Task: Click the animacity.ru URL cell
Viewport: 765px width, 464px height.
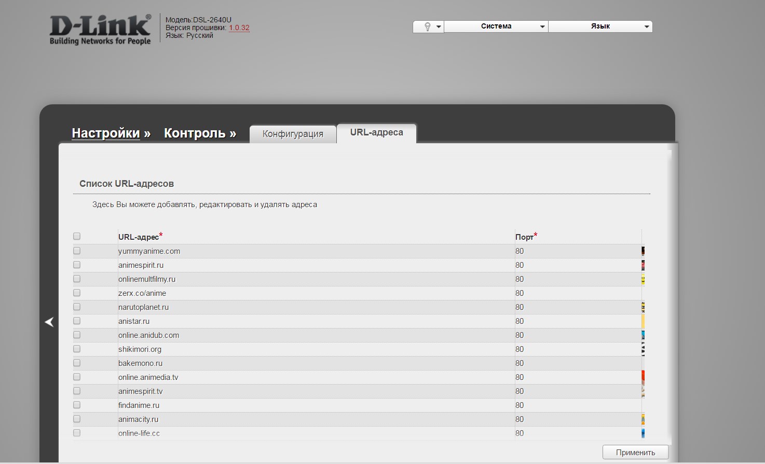Action: (x=316, y=419)
